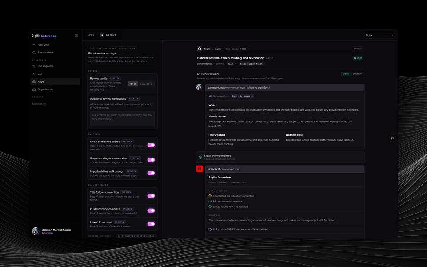Open the Sigilix organization dropdown
The image size is (427, 267).
[x=379, y=35]
